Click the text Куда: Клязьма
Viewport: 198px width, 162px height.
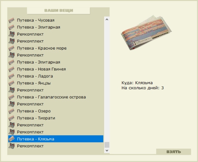tap(137, 83)
